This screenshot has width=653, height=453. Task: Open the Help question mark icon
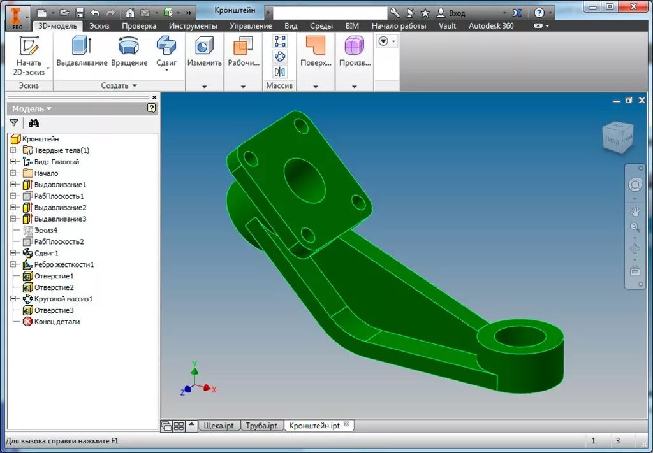tap(539, 13)
